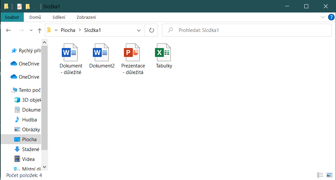Click the Prohledat: Složka1 search field

click(247, 30)
